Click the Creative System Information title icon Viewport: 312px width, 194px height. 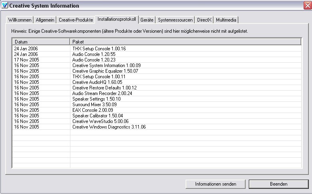click(4, 5)
